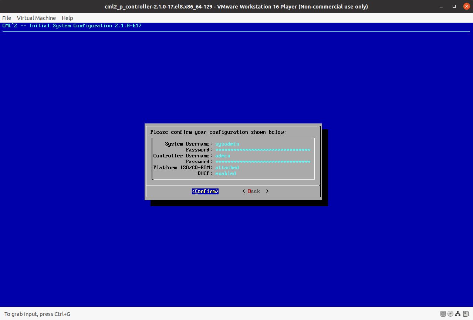The height and width of the screenshot is (320, 473).
Task: Open the Virtual Machine menu
Action: tap(36, 18)
